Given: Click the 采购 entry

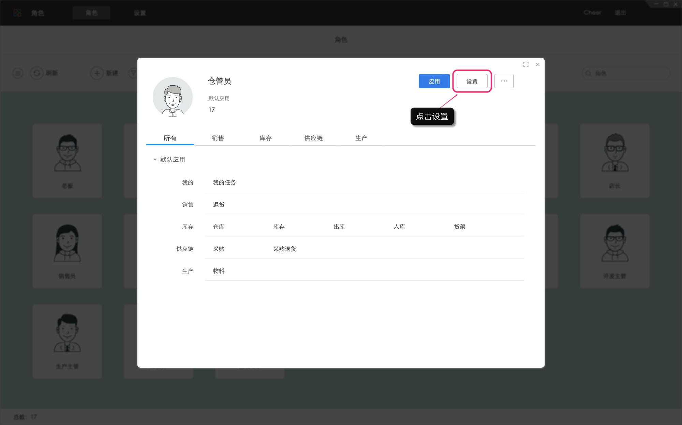Looking at the screenshot, I should point(219,249).
